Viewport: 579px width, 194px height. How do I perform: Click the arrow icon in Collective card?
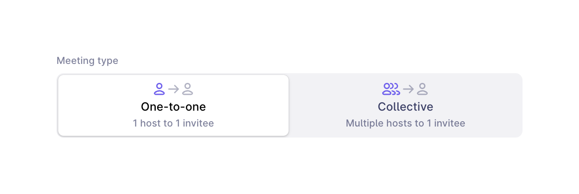(408, 89)
